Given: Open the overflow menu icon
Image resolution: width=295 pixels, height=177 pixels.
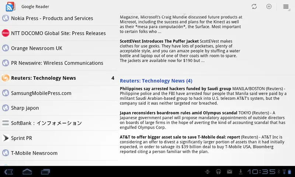Looking at the screenshot, I should [x=286, y=7].
